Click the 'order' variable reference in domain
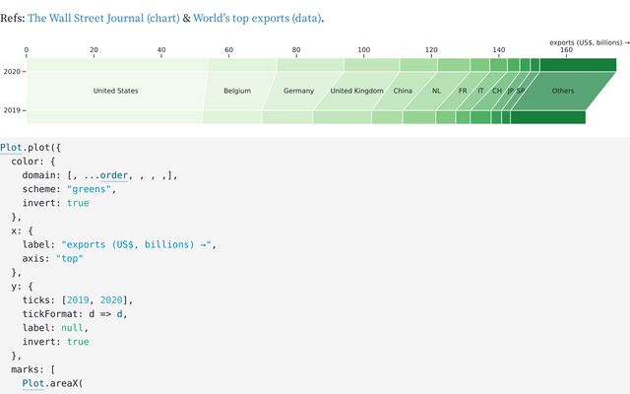Image resolution: width=630 pixels, height=394 pixels. coord(114,175)
